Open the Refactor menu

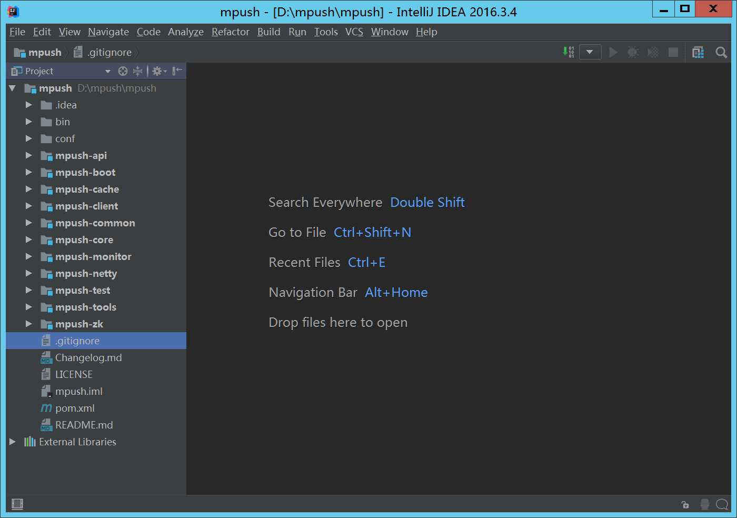click(x=231, y=32)
